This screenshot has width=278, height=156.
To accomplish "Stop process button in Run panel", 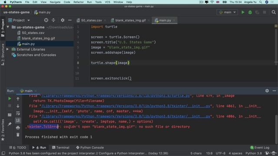I will coord(10,106).
